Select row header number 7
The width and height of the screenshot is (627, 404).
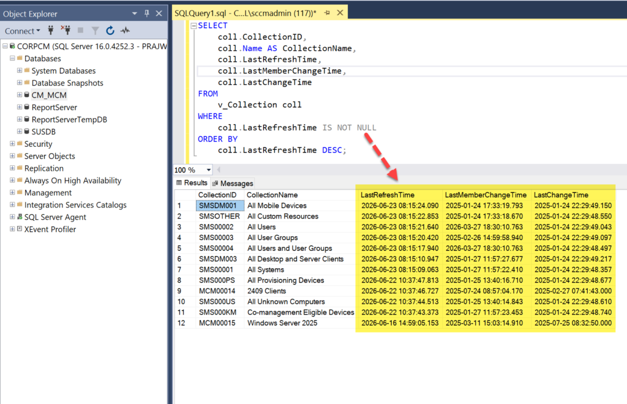pyautogui.click(x=185, y=270)
